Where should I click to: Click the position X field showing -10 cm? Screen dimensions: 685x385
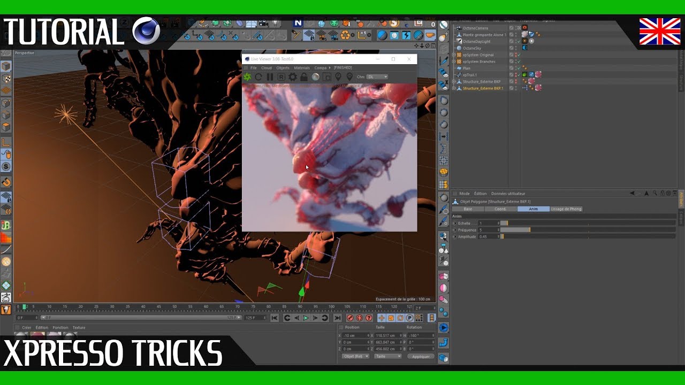click(356, 336)
